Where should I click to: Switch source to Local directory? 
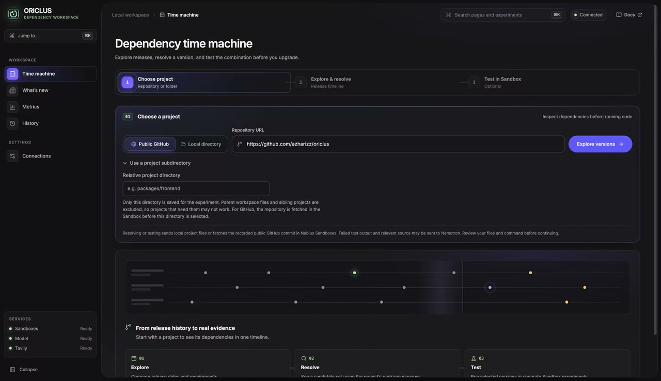201,144
